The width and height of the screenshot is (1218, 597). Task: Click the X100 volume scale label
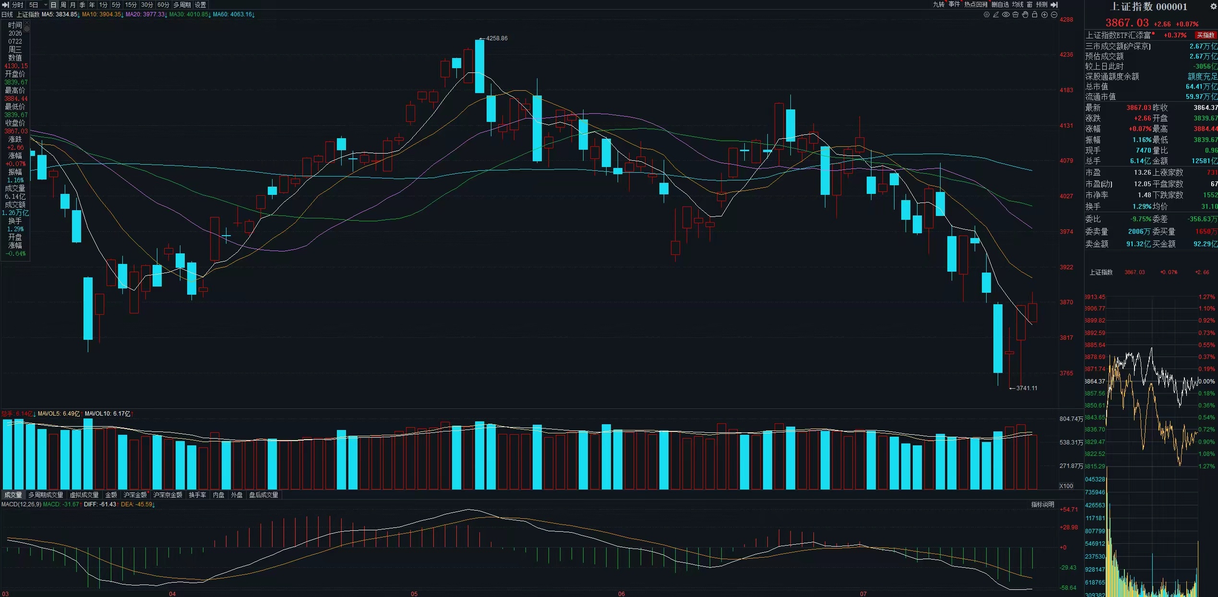[x=1066, y=486]
